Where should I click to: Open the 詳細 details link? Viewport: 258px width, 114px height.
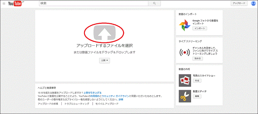pos(121,99)
